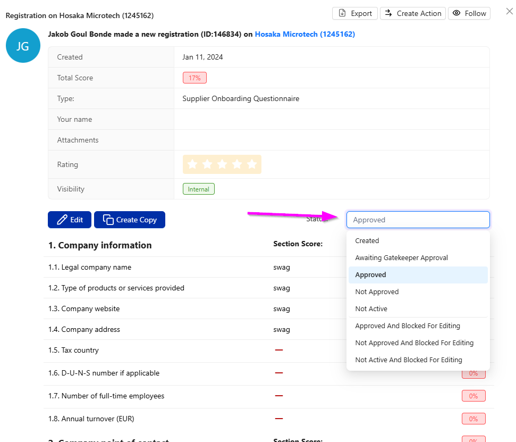Click the Section Score label of Company information
The image size is (516, 442).
[298, 244]
